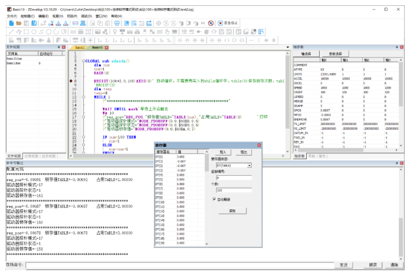Close the 命令与输出 output panel
This screenshot has height=276, width=410.
point(402,163)
